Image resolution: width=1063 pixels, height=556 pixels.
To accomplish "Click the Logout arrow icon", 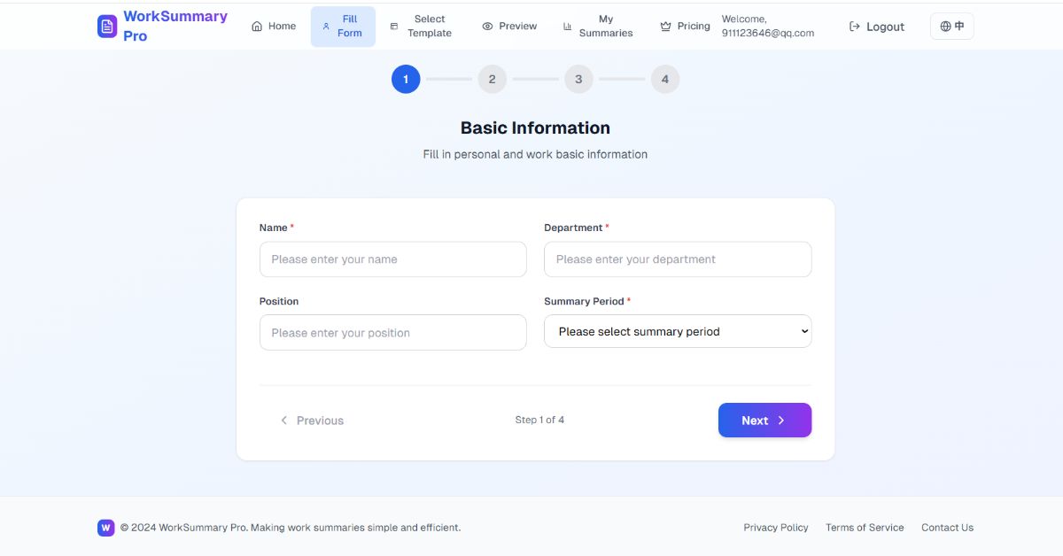I will pos(853,26).
